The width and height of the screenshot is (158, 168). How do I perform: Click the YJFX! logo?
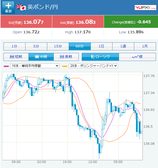[145, 8]
